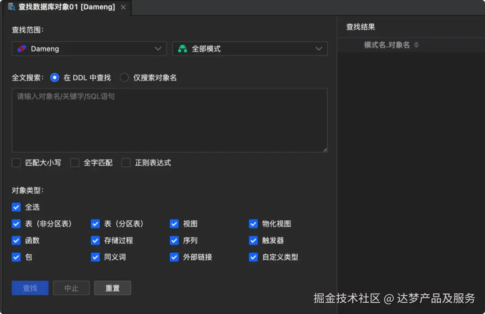Screen dimensions: 485x314
Task: Uncheck the 序列 checkbox
Action: 174,240
